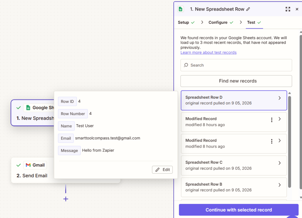Click the Edit button in record popup
This screenshot has width=302, height=218.
click(x=162, y=170)
